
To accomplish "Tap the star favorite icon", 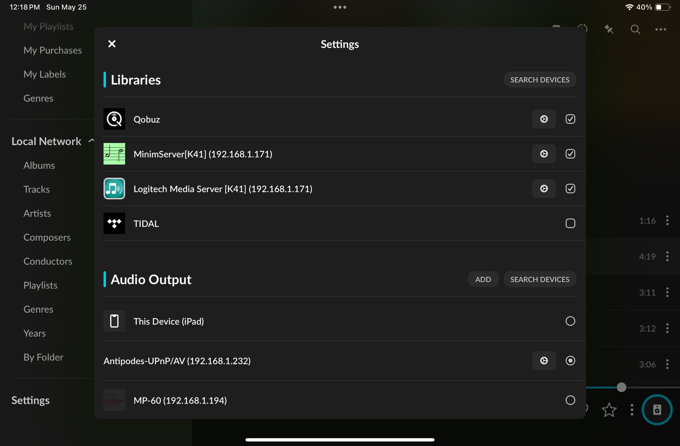I will coord(609,410).
